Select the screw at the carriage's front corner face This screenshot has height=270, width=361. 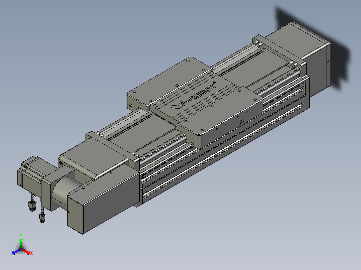pos(193,143)
